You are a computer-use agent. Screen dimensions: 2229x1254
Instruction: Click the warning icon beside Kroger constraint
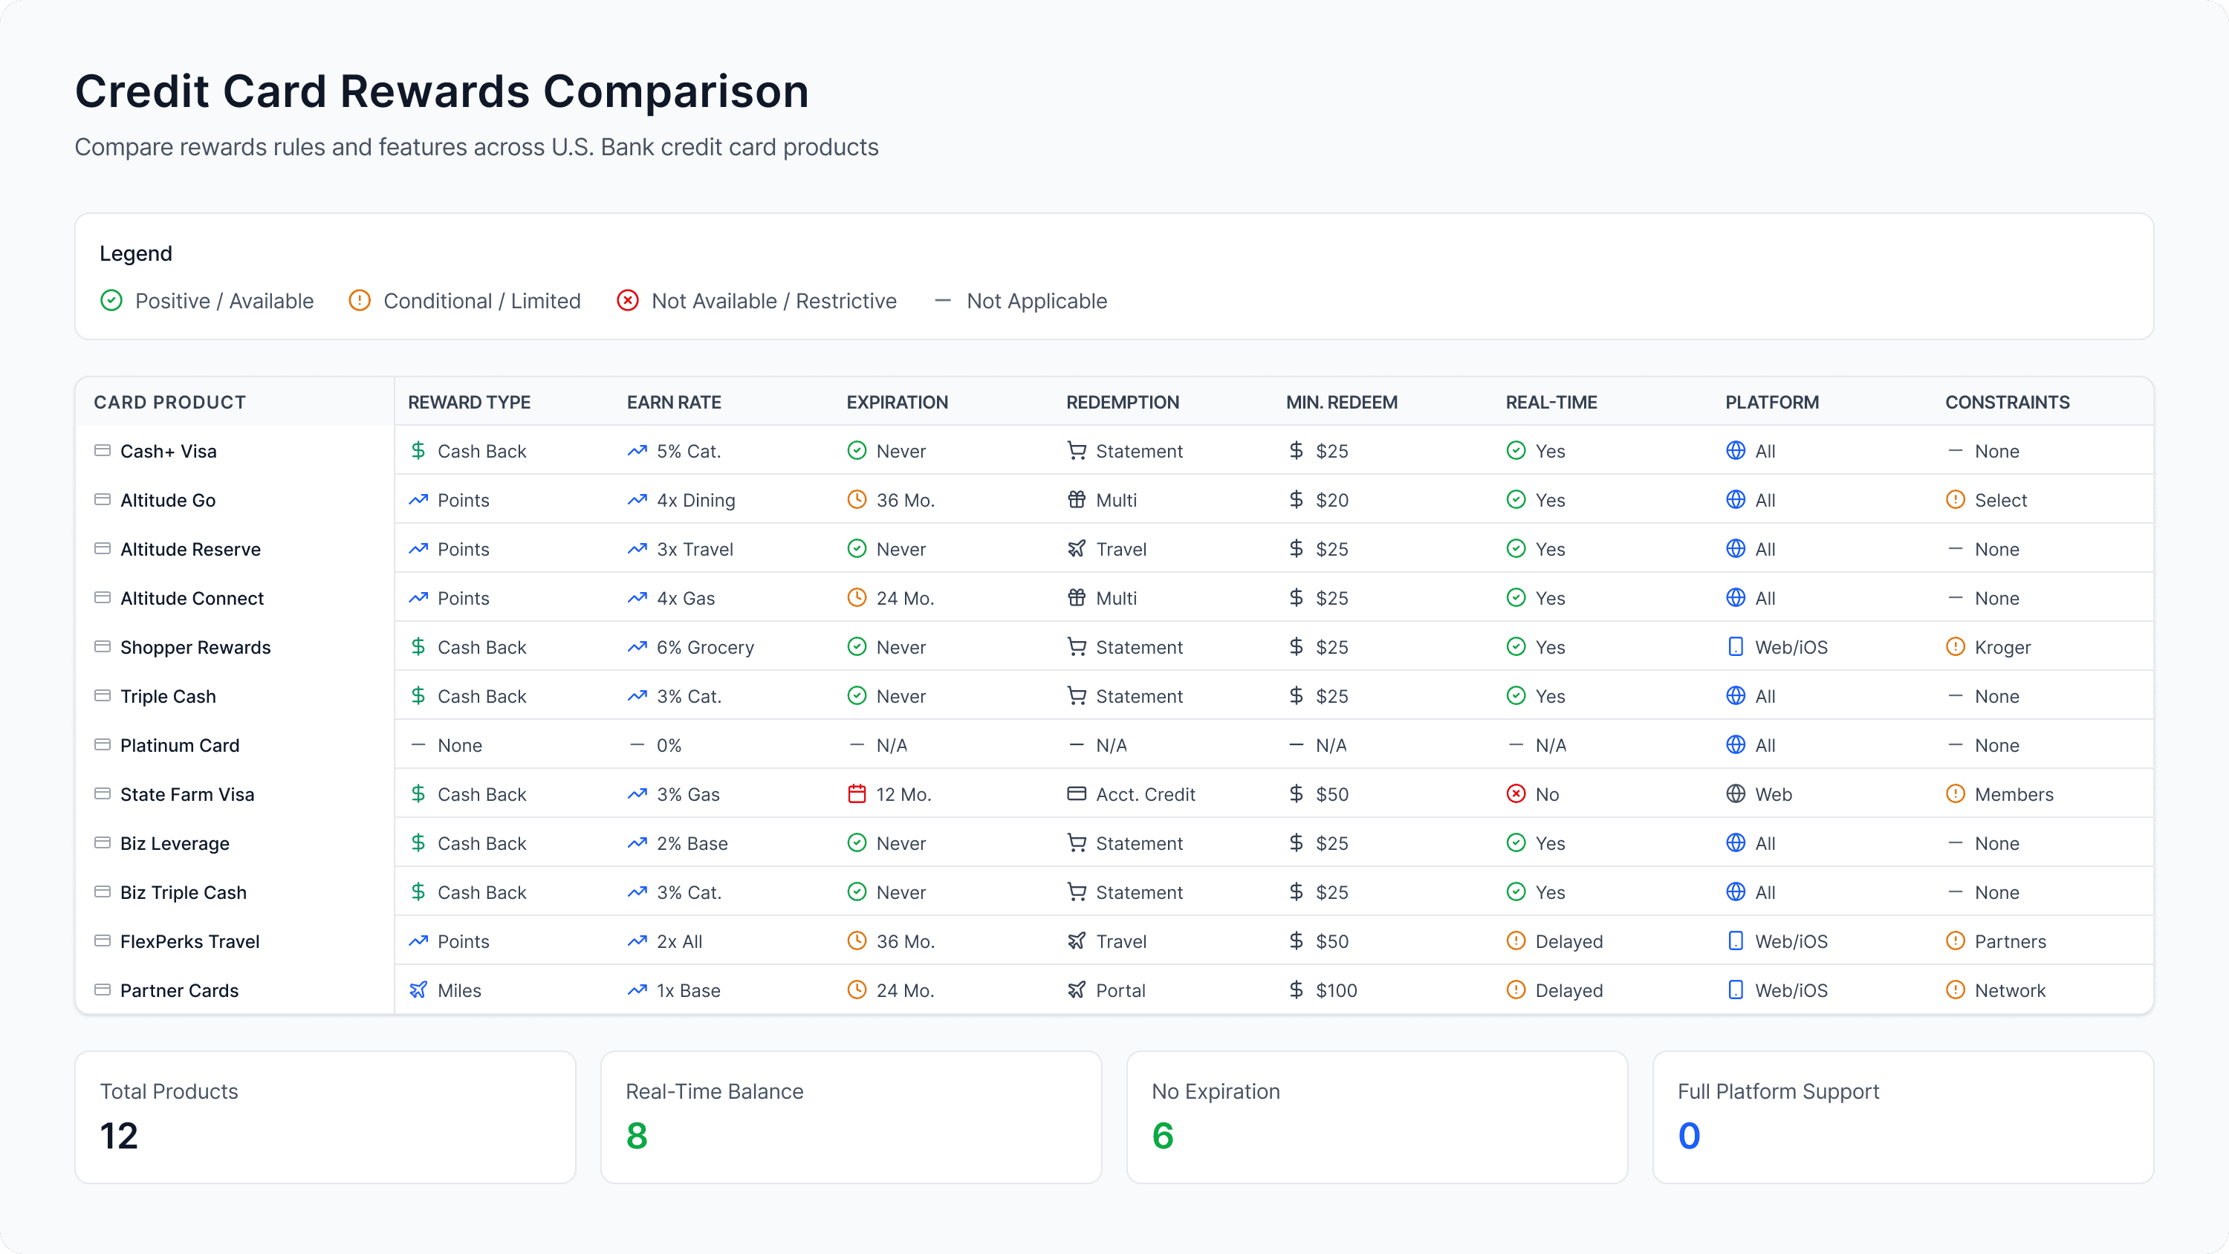pyautogui.click(x=1956, y=646)
